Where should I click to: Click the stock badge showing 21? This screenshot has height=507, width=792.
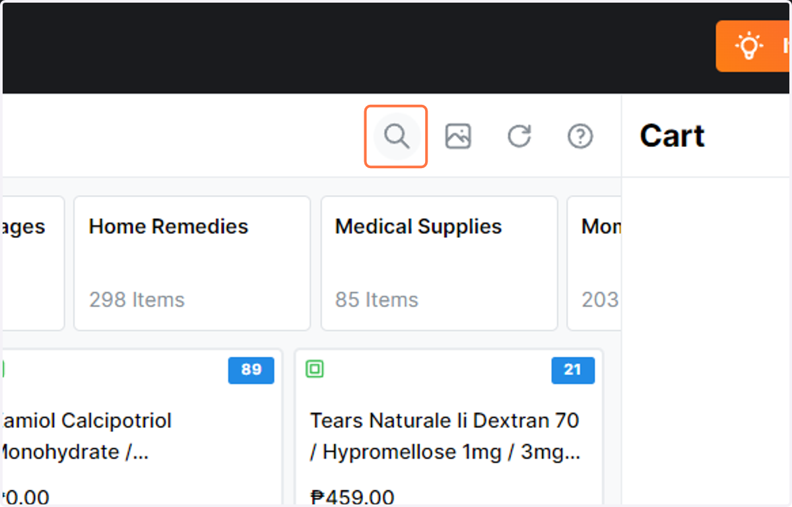573,370
